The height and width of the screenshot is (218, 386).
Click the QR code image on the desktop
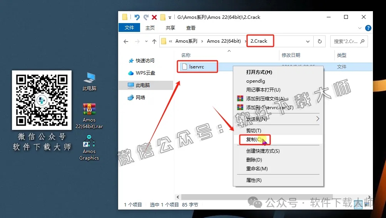(x=42, y=100)
